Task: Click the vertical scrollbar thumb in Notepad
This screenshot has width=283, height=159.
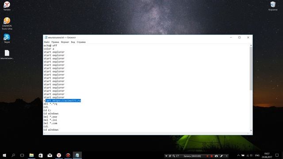Action: click(x=251, y=68)
